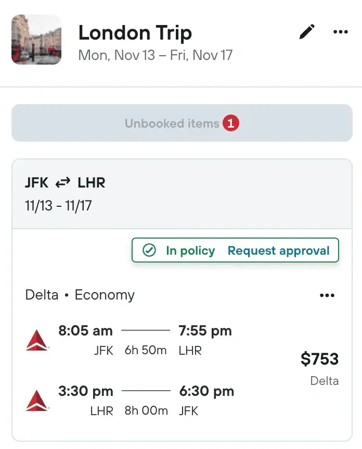Click the Delta logo on return flight
This screenshot has width=362, height=449.
point(37,401)
